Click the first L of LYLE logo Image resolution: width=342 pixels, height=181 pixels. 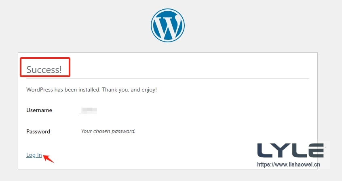[x=264, y=150]
